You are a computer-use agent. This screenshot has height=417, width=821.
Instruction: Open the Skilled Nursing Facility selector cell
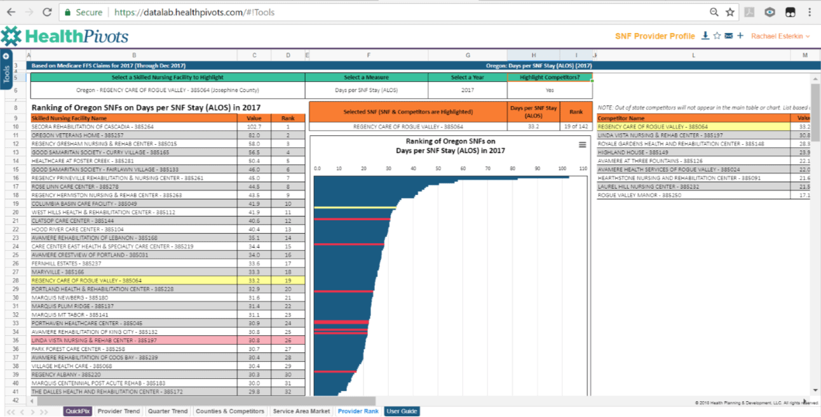[168, 90]
